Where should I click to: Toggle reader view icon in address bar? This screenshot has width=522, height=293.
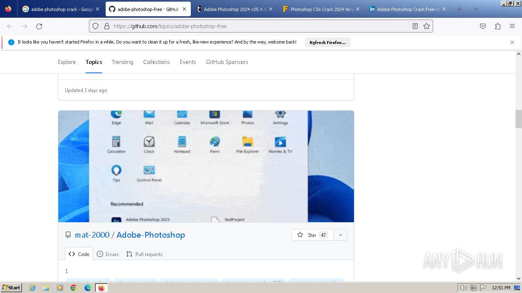pyautogui.click(x=415, y=26)
